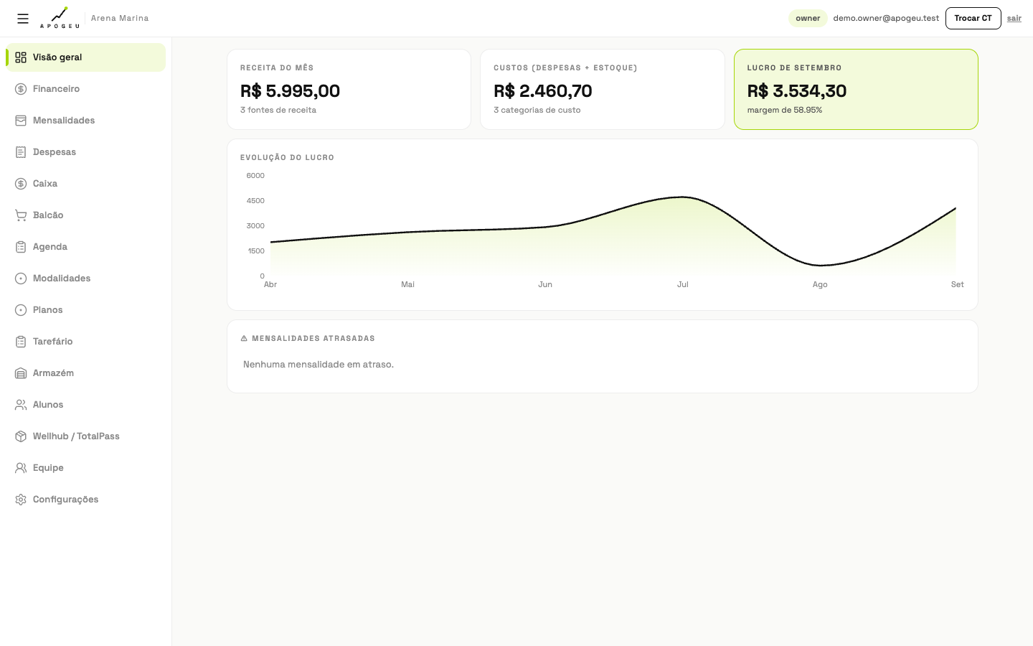Click the Agenda clipboard icon
Image resolution: width=1033 pixels, height=646 pixels.
[21, 247]
